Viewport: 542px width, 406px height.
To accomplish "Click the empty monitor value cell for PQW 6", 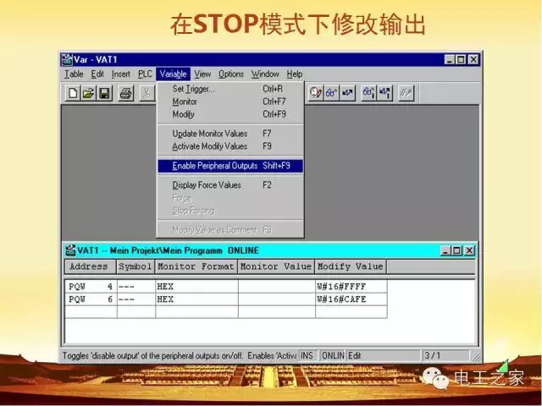I will point(276,299).
